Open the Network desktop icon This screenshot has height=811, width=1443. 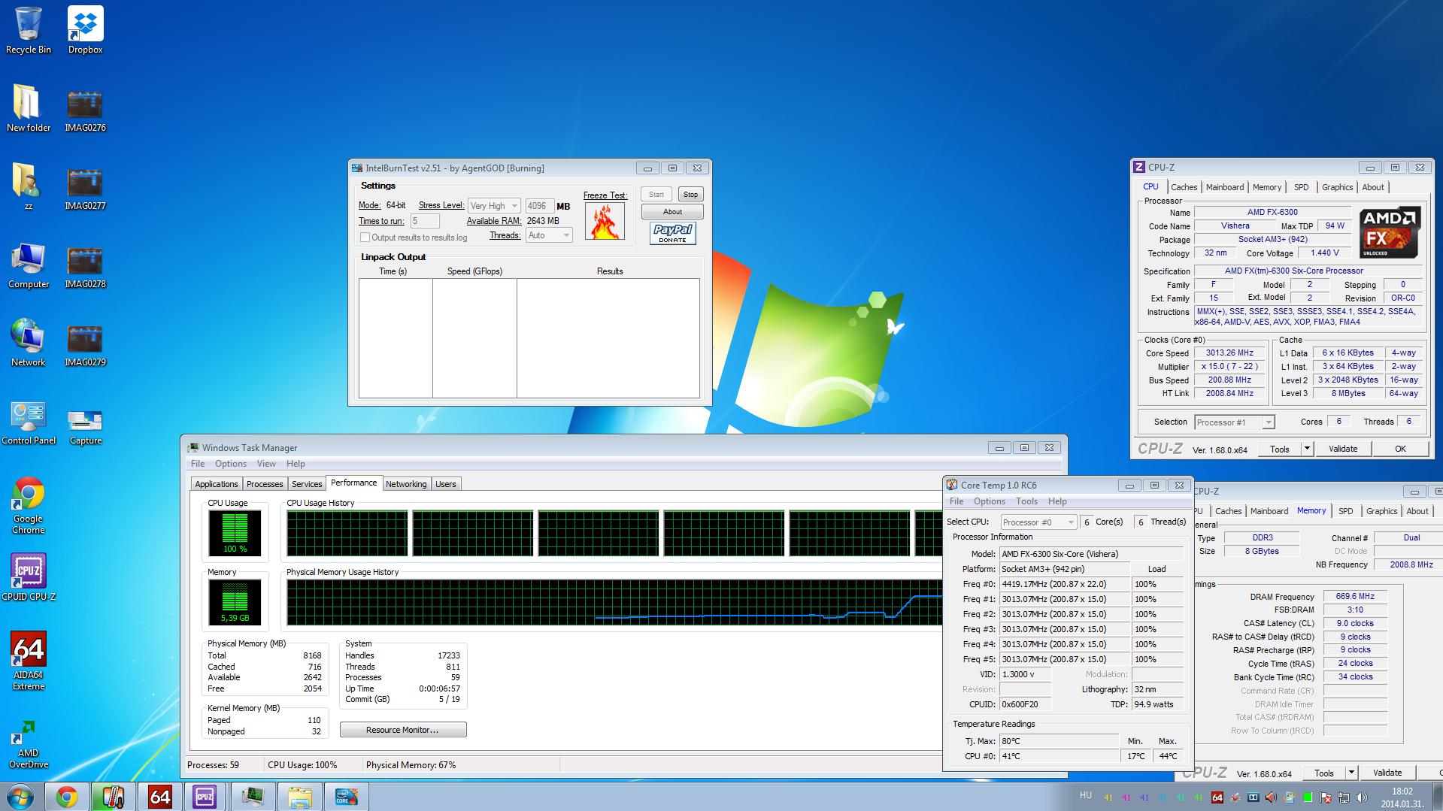click(29, 343)
